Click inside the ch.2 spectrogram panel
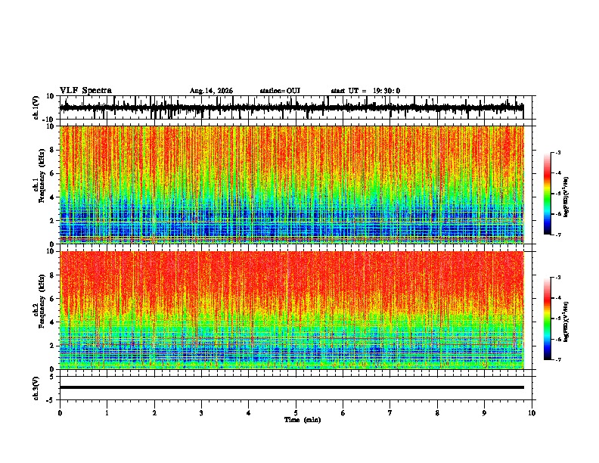This screenshot has width=599, height=463. click(x=291, y=310)
